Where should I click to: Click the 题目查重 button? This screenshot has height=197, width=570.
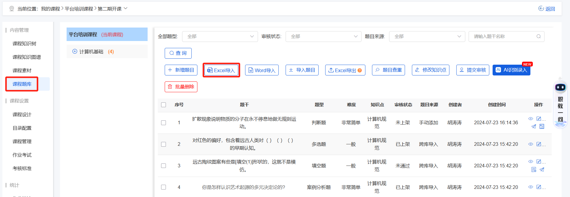pos(388,70)
